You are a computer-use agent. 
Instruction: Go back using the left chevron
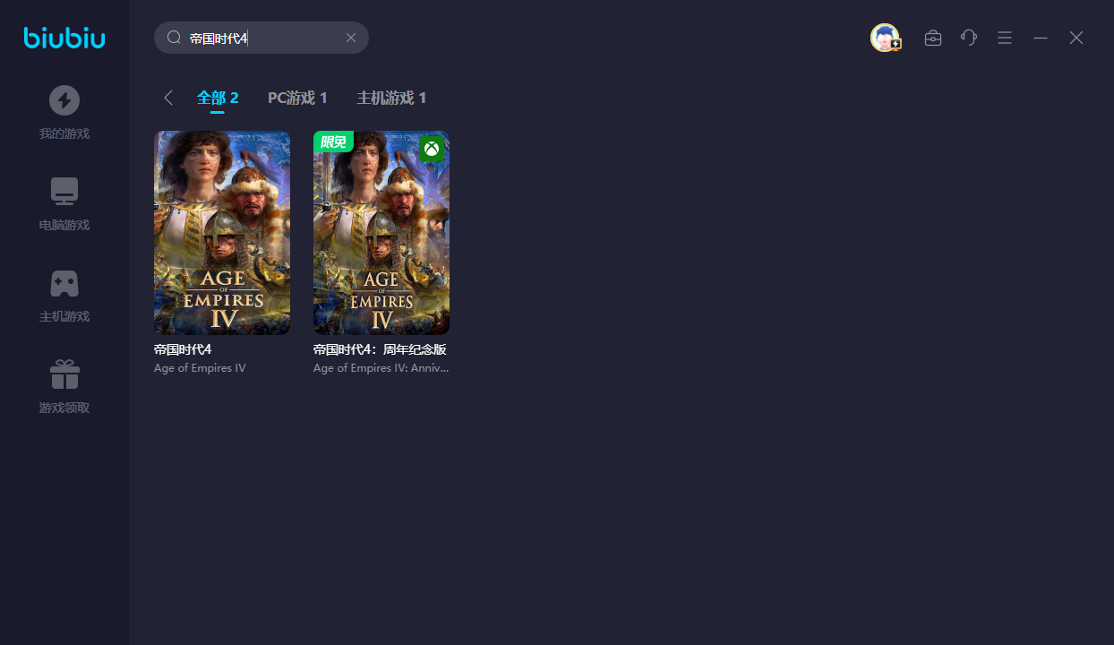pos(168,98)
